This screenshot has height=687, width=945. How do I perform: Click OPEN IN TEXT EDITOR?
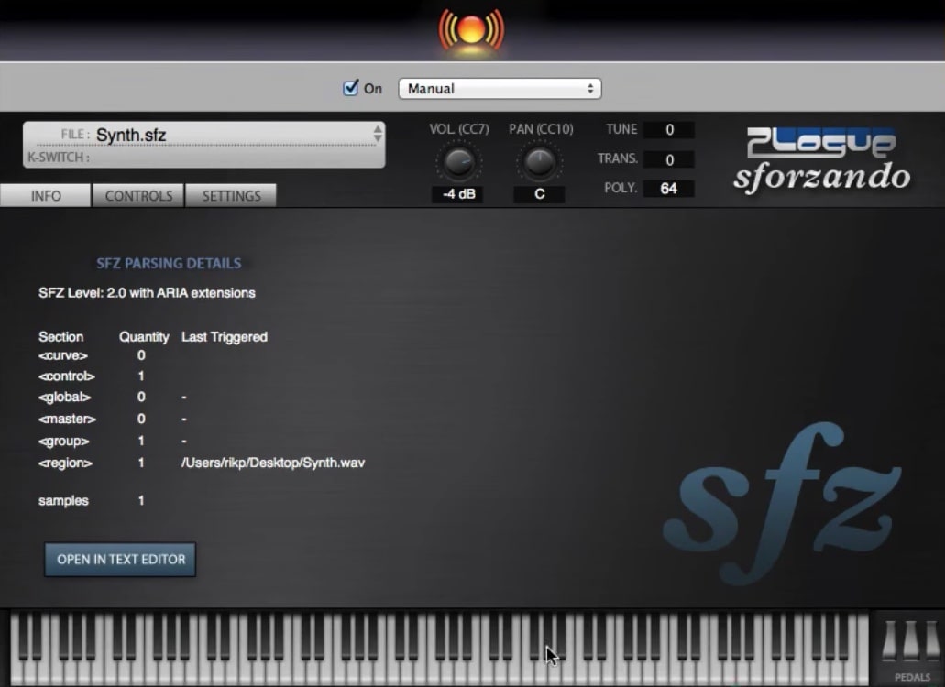pyautogui.click(x=119, y=560)
